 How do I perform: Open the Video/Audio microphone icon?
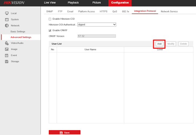(7, 43)
